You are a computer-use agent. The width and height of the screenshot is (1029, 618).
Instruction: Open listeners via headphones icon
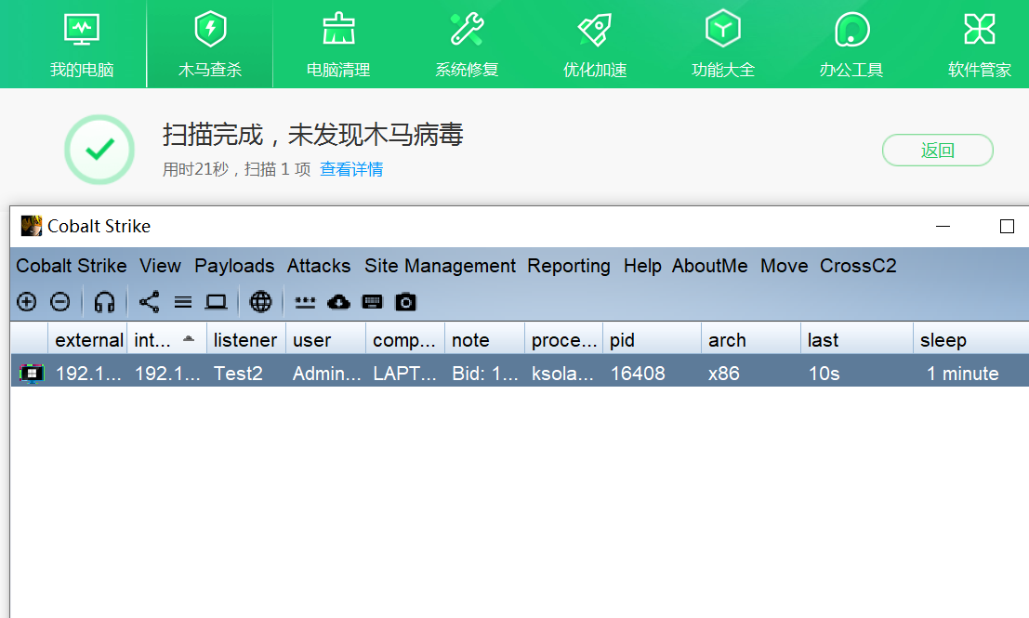coord(104,302)
